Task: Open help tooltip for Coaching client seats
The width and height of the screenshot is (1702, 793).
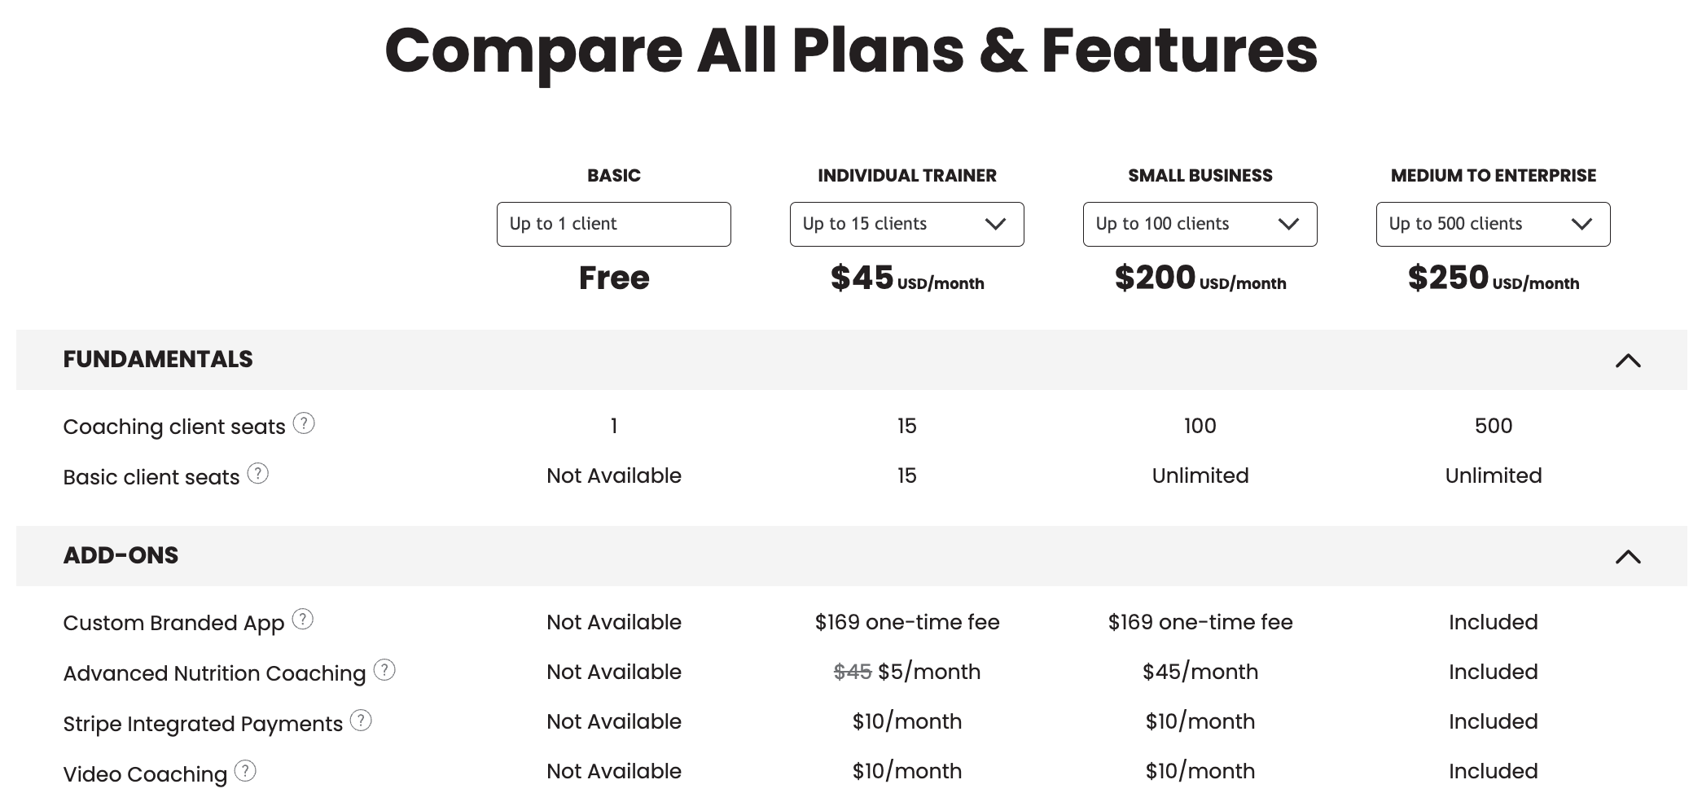Action: 304,423
